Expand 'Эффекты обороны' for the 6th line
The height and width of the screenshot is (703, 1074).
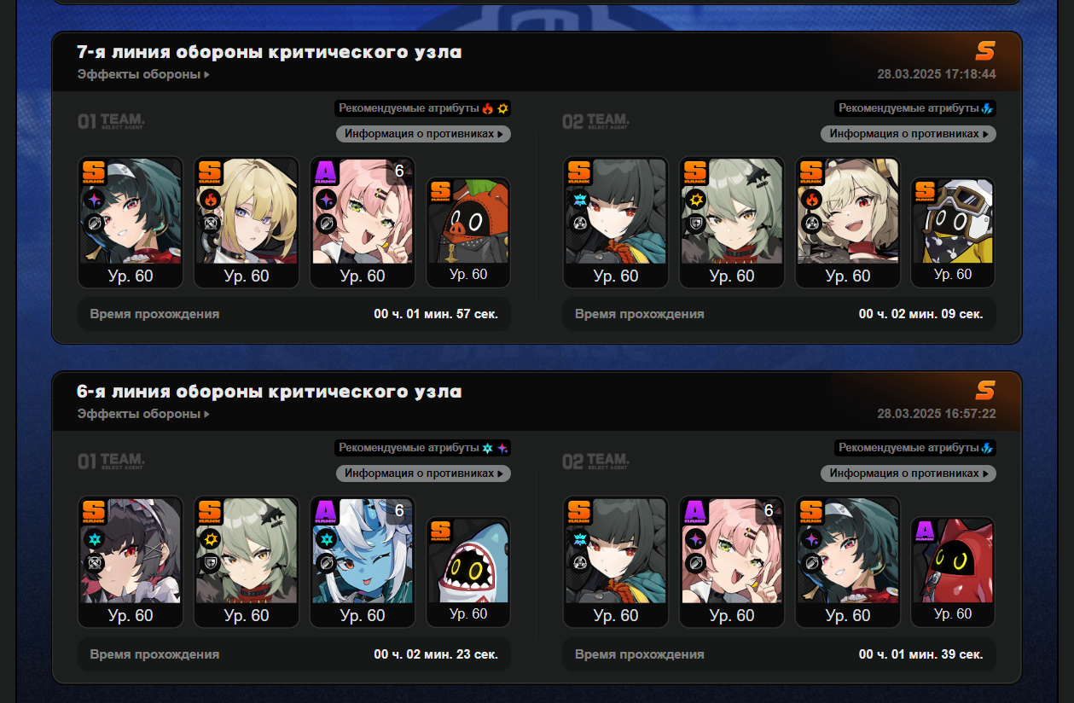pos(143,414)
